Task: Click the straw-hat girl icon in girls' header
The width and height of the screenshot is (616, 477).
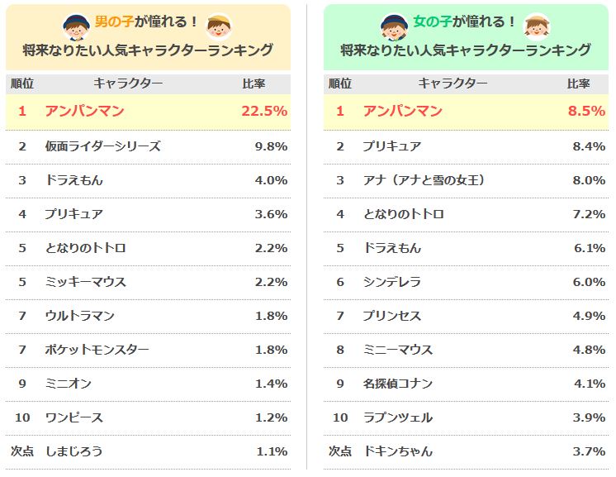Action: pyautogui.click(x=538, y=26)
